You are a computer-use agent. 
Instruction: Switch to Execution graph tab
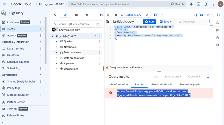click(x=190, y=85)
